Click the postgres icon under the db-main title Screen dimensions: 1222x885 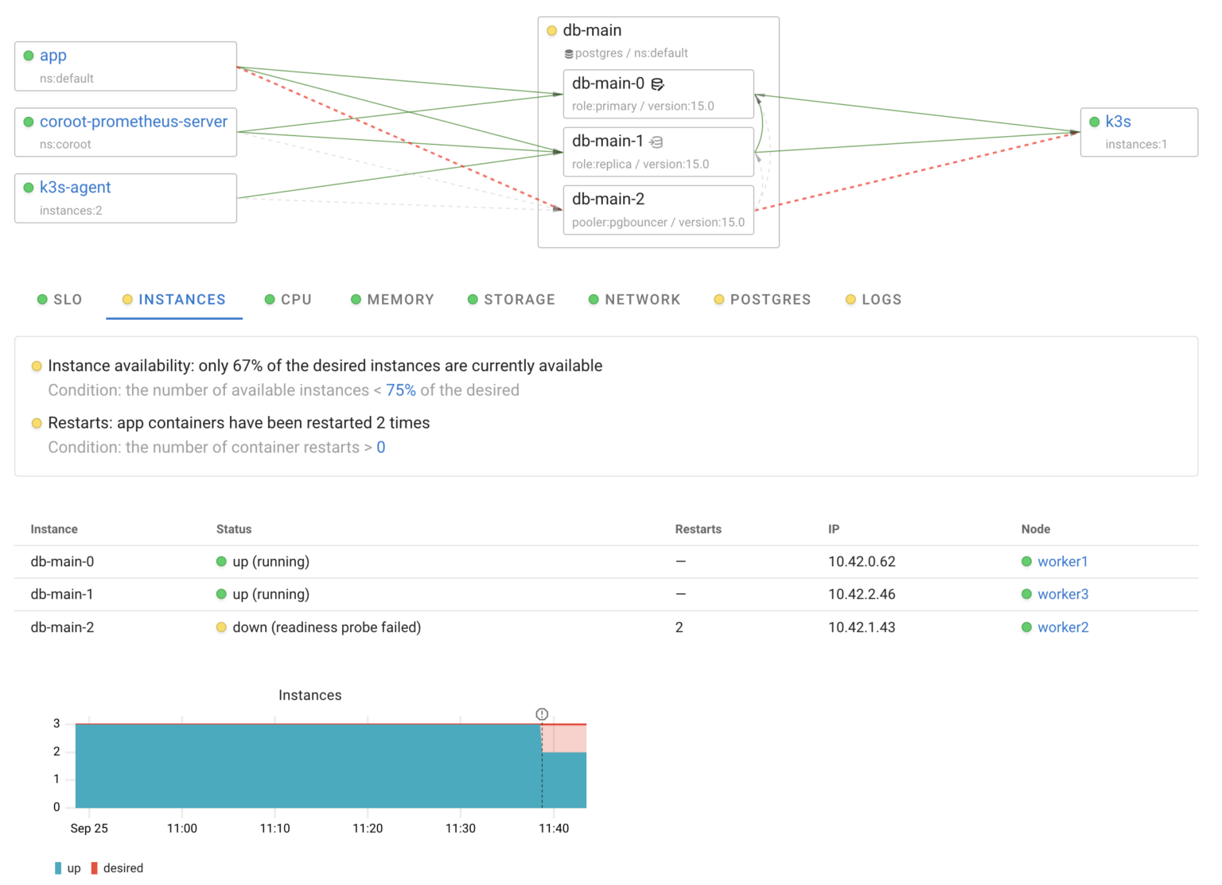569,53
